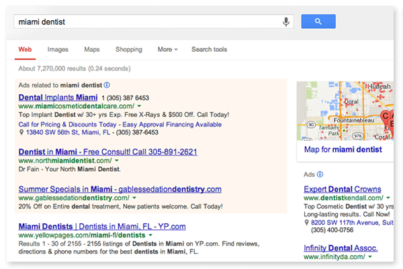Image resolution: width=403 pixels, height=269 pixels.
Task: Click the Top Implant Dentist w/ 30+ yrs Exp description
Action: point(124,115)
